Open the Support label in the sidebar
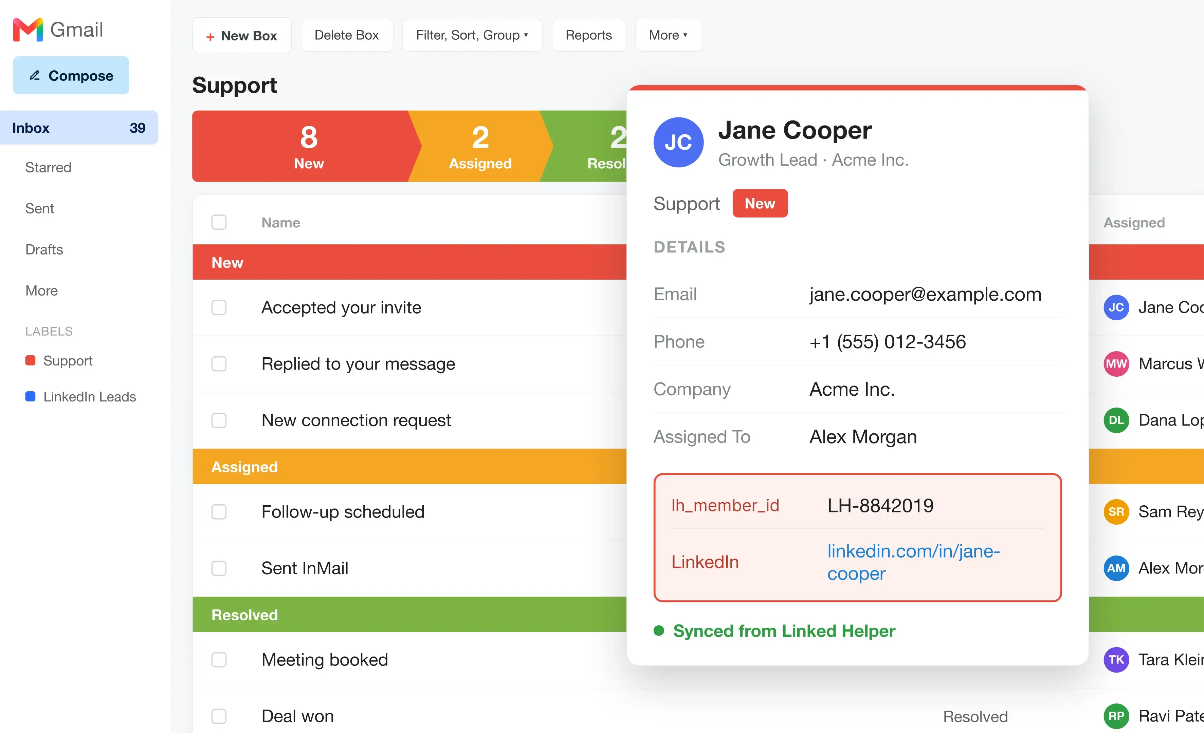Viewport: 1204px width, 733px height. [x=68, y=361]
